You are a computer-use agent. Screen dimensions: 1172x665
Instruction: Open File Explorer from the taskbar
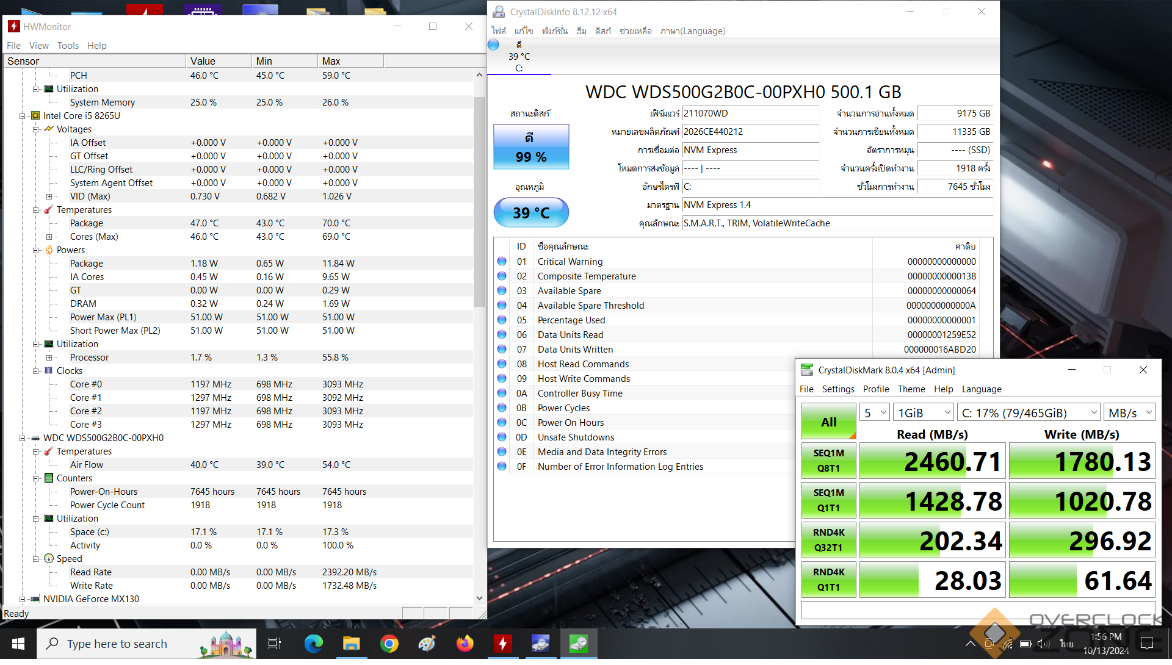click(x=351, y=644)
